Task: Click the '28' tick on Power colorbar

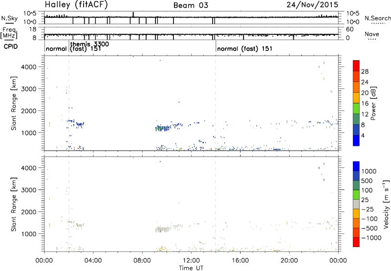Action: pos(365,71)
